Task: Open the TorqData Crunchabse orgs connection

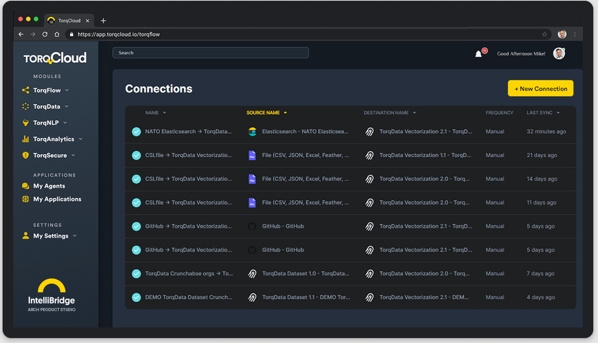Action: 189,274
